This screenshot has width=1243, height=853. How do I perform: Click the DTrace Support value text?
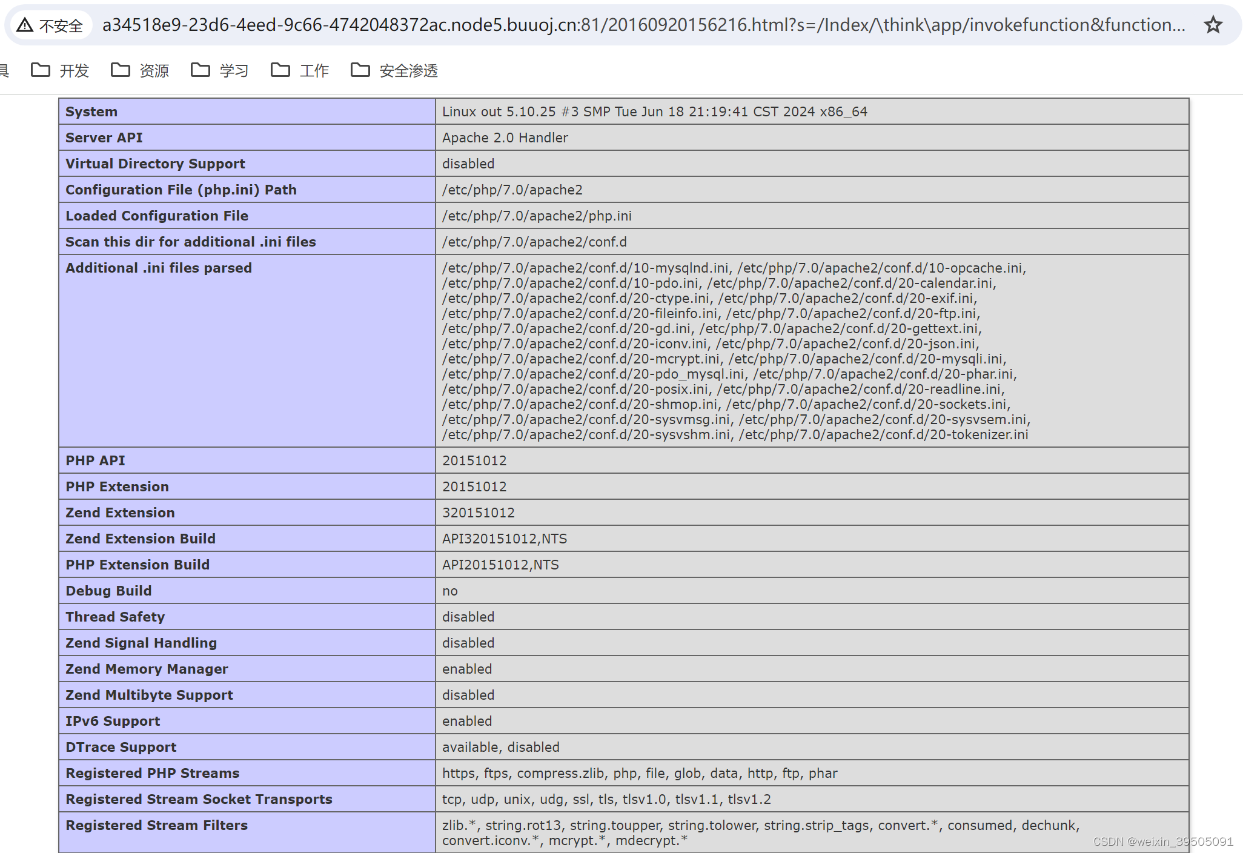(500, 747)
